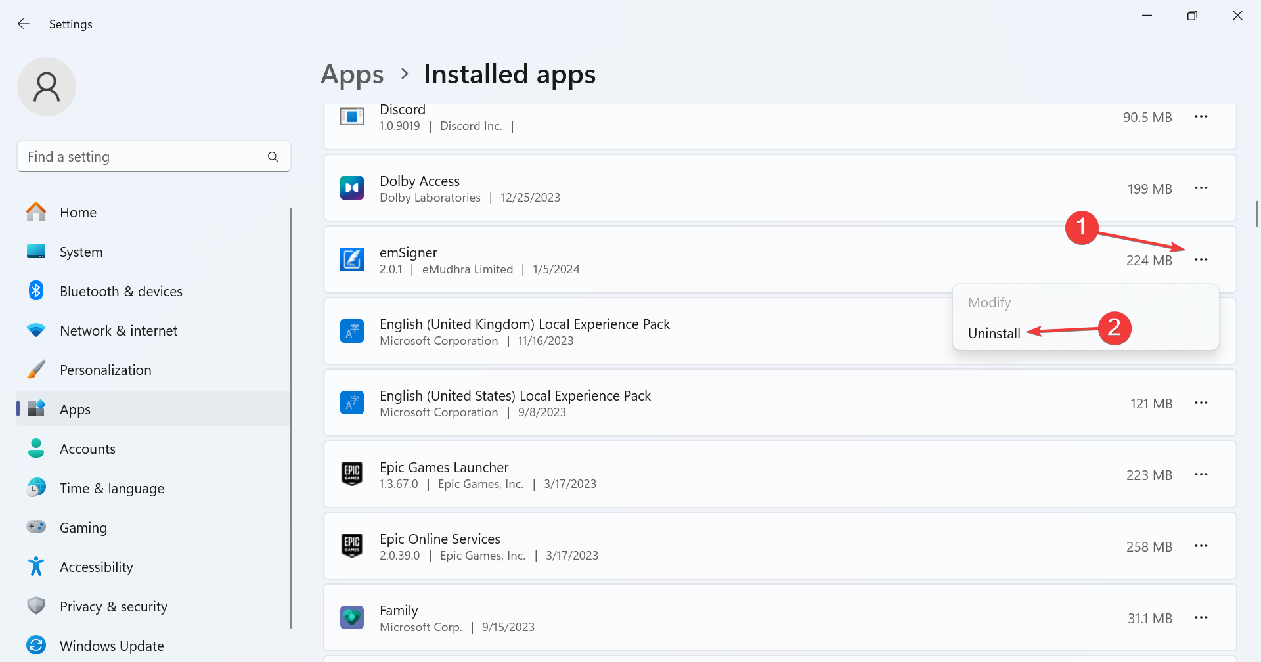This screenshot has height=662, width=1261.
Task: Choose Uninstall from the context menu
Action: coord(994,333)
